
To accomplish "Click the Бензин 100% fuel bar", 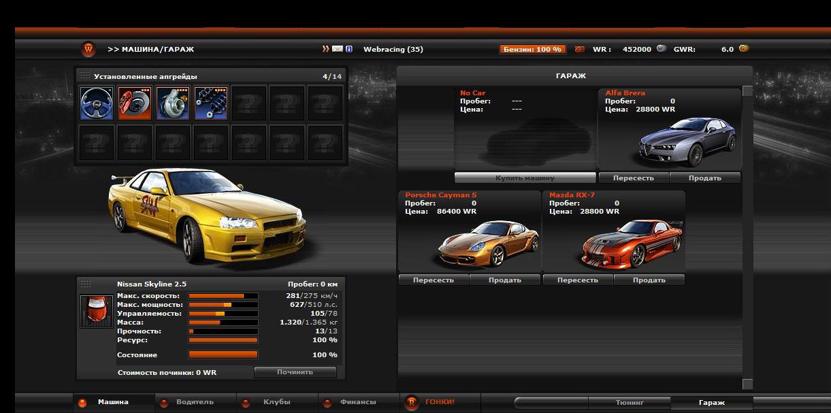I will (532, 49).
